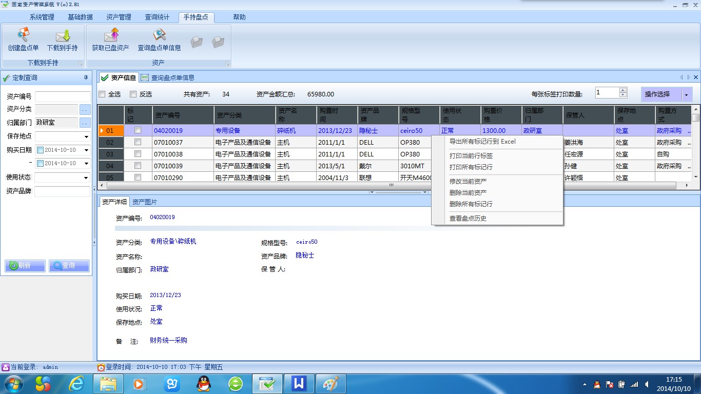Select 修改当前资产 in context menu
Image resolution: width=701 pixels, height=394 pixels.
(x=468, y=182)
